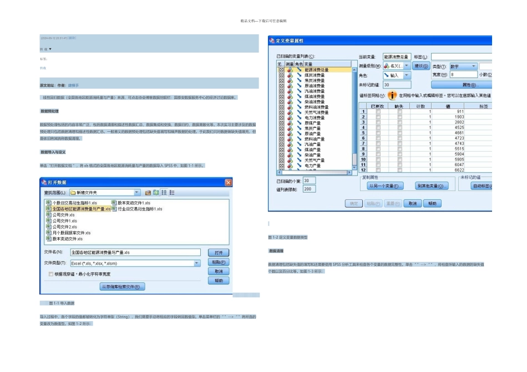Switch file view to details icon
This screenshot has width=527, height=372.
(x=172, y=193)
